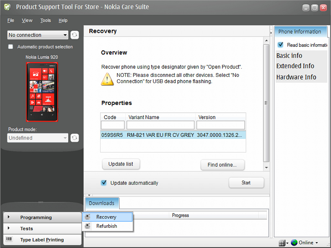331x248 pixels.
Task: Uncheck Update automatically
Action: [x=104, y=183]
